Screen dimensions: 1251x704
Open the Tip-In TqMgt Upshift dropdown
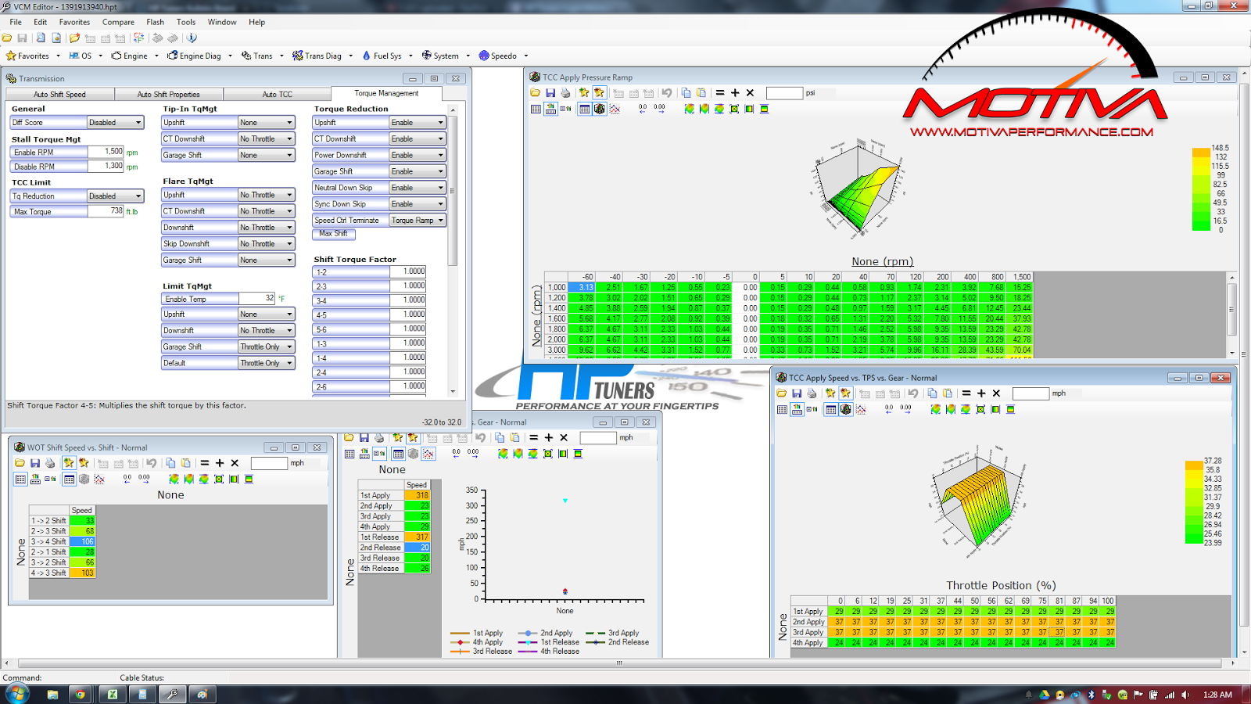tap(289, 123)
